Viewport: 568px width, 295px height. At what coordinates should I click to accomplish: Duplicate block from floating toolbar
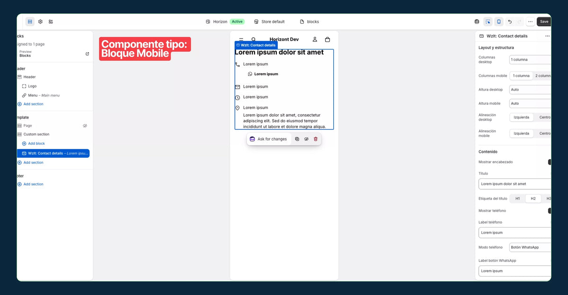[x=297, y=139]
